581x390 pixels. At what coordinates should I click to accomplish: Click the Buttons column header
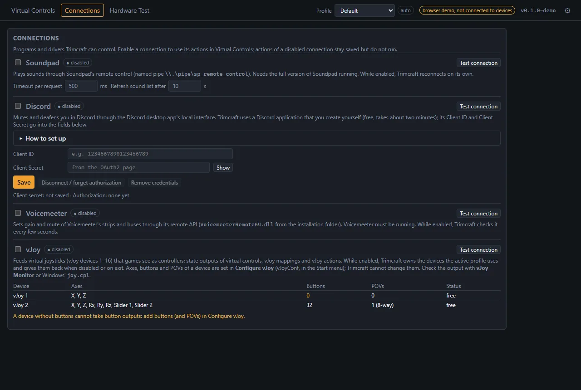click(x=315, y=286)
